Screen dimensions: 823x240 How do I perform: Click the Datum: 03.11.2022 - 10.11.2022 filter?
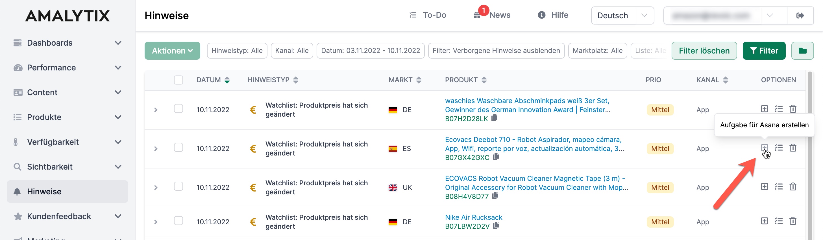370,51
